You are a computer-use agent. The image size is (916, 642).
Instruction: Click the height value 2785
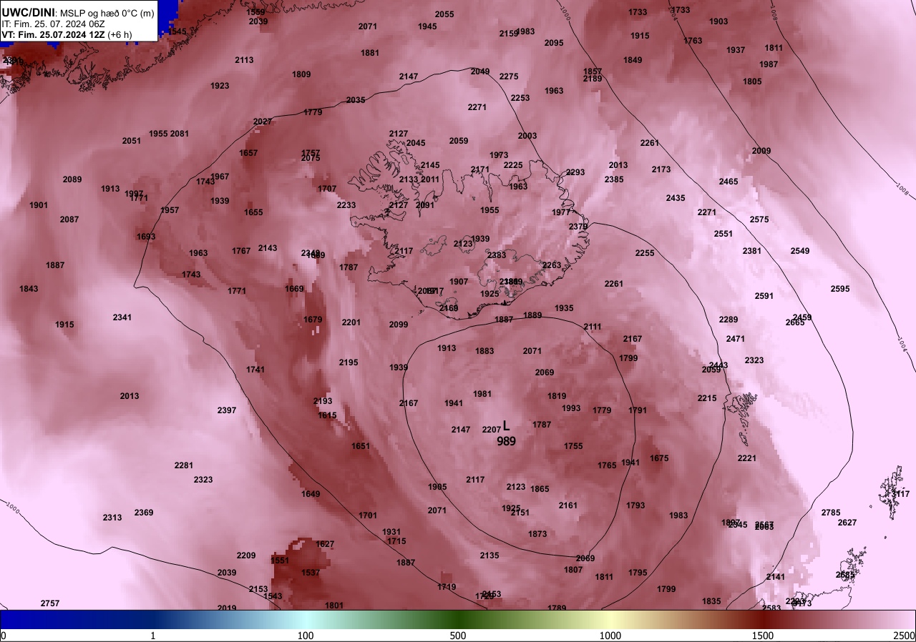point(831,513)
